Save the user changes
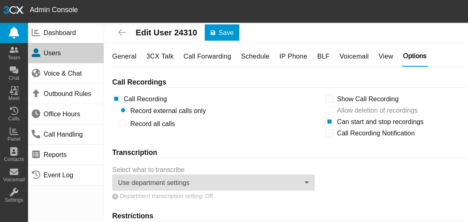468x222 pixels. coord(222,33)
